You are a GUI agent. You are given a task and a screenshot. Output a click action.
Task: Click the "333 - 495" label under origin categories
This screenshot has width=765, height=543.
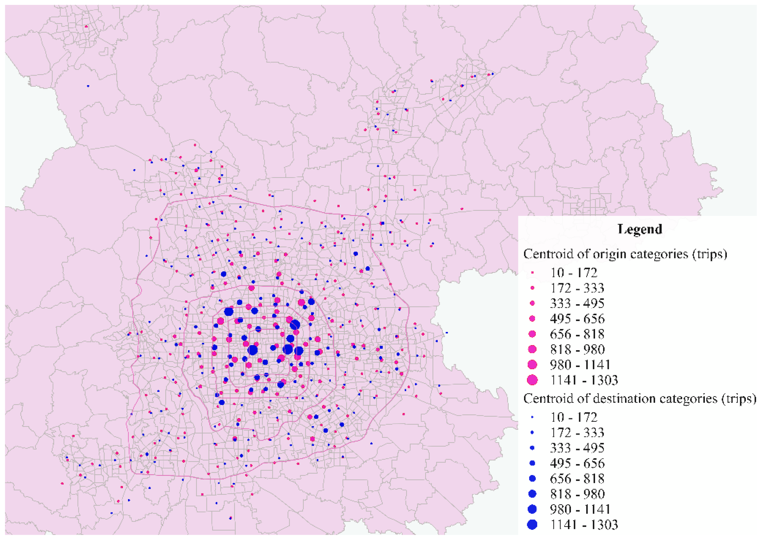pyautogui.click(x=577, y=303)
